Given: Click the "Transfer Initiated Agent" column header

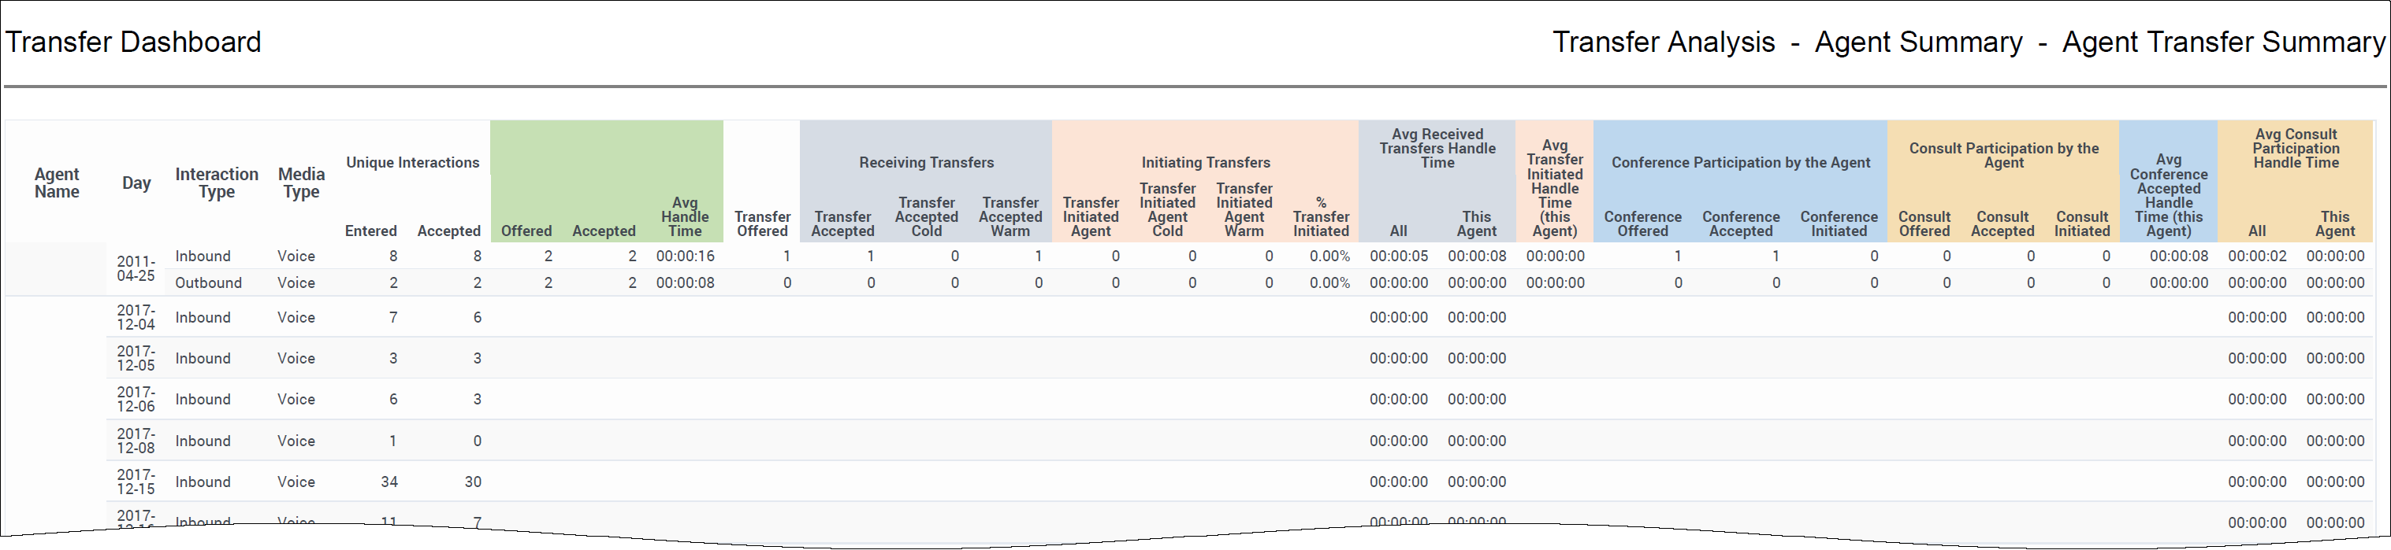Looking at the screenshot, I should tap(1091, 217).
